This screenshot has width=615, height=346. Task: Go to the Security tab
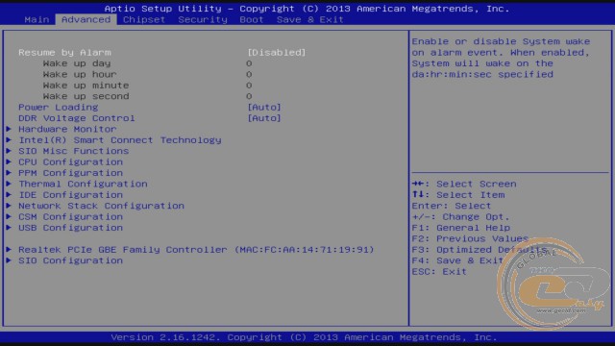click(x=203, y=19)
